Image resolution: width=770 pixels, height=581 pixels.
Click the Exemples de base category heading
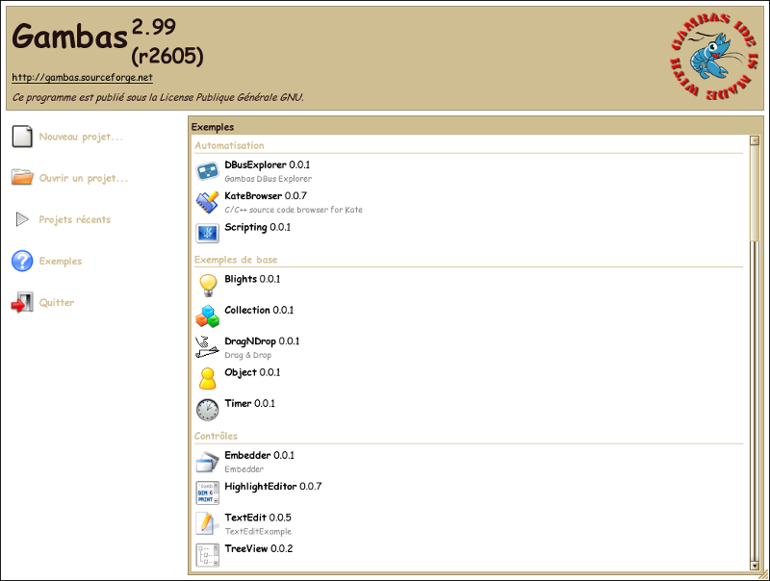236,260
